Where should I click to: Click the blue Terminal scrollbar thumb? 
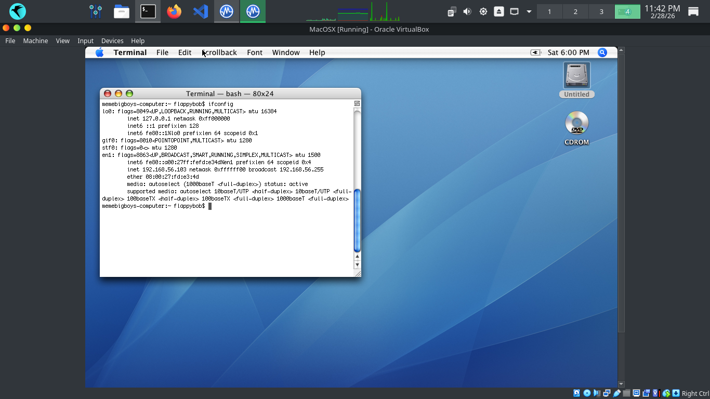(357, 221)
